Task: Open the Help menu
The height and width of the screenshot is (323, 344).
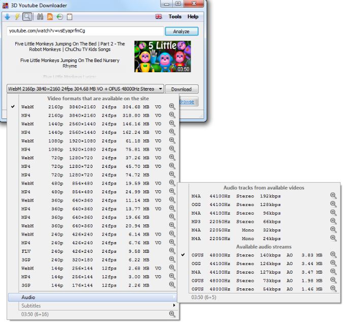Action: 193,17
